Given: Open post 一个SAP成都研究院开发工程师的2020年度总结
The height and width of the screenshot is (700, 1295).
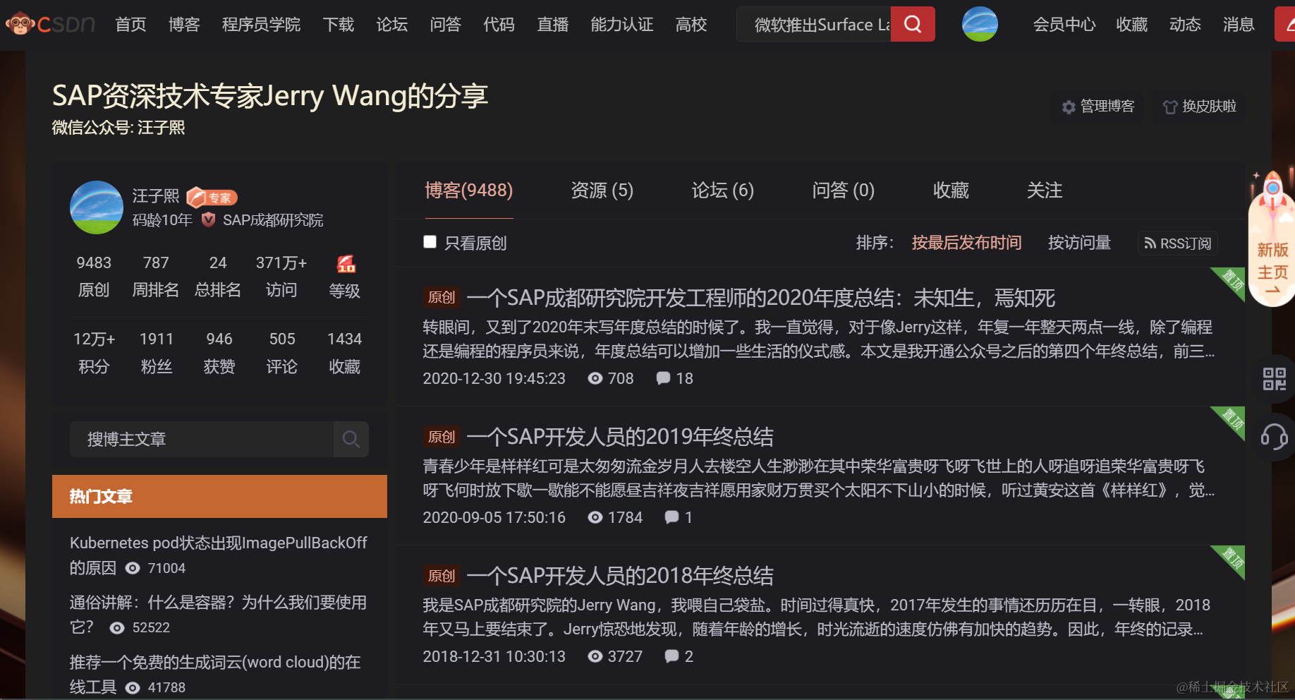Looking at the screenshot, I should [761, 298].
